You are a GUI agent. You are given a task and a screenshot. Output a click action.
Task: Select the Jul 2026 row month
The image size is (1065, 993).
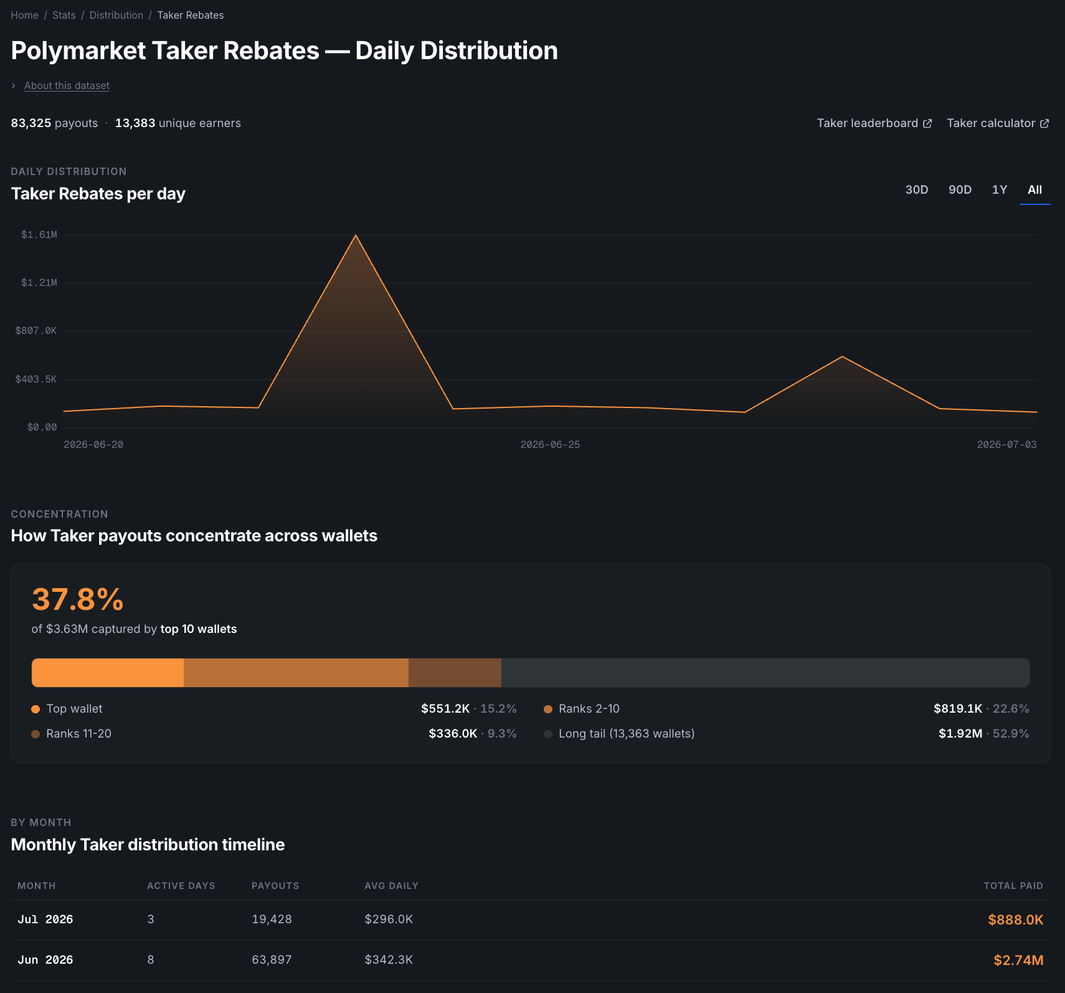45,919
